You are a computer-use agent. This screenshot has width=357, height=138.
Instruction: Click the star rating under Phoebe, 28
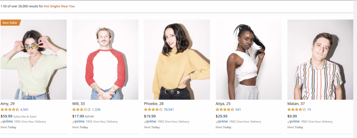tap(153, 109)
